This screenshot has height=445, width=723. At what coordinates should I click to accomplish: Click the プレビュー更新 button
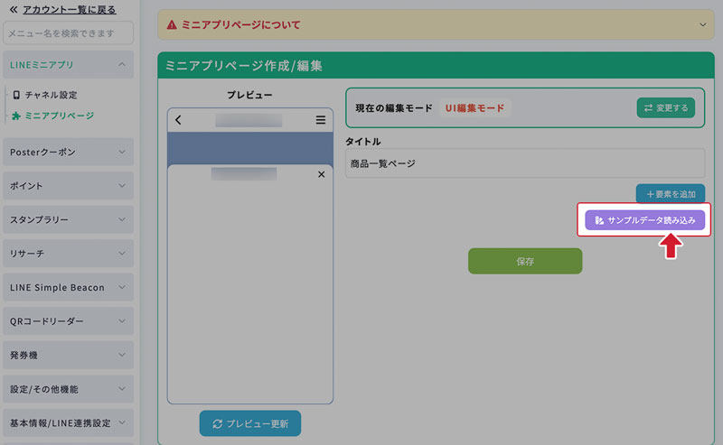250,423
